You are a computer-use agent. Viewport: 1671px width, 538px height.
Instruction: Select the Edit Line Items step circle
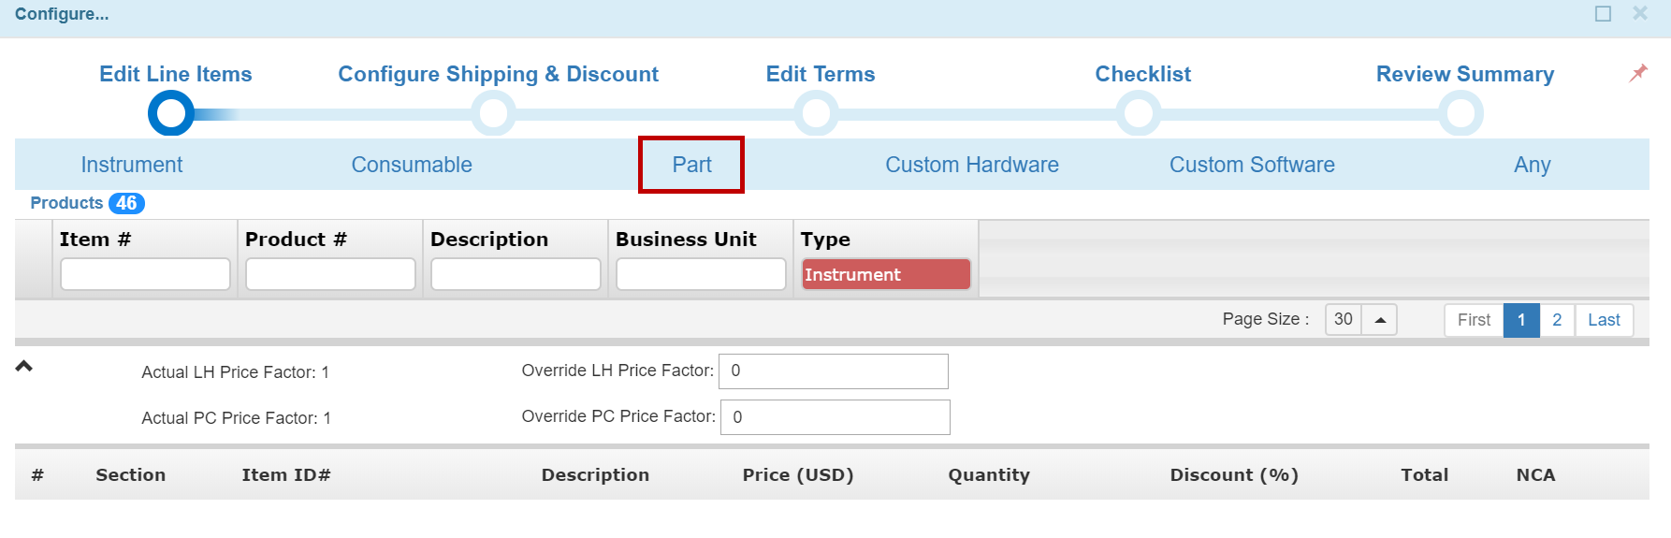tap(171, 114)
